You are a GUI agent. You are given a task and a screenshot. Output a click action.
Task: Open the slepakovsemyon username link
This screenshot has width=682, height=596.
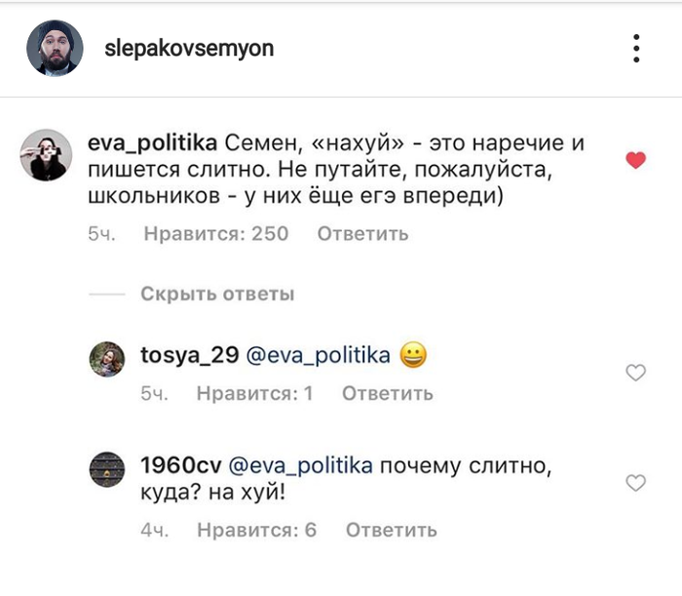189,48
